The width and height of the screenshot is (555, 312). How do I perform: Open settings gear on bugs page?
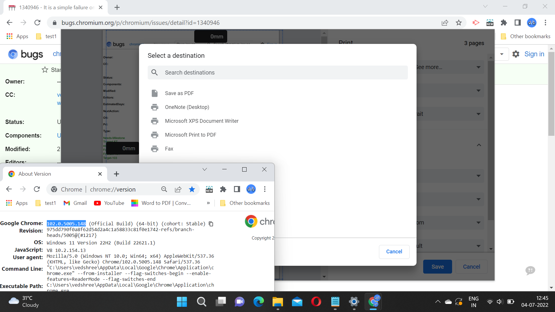(516, 54)
